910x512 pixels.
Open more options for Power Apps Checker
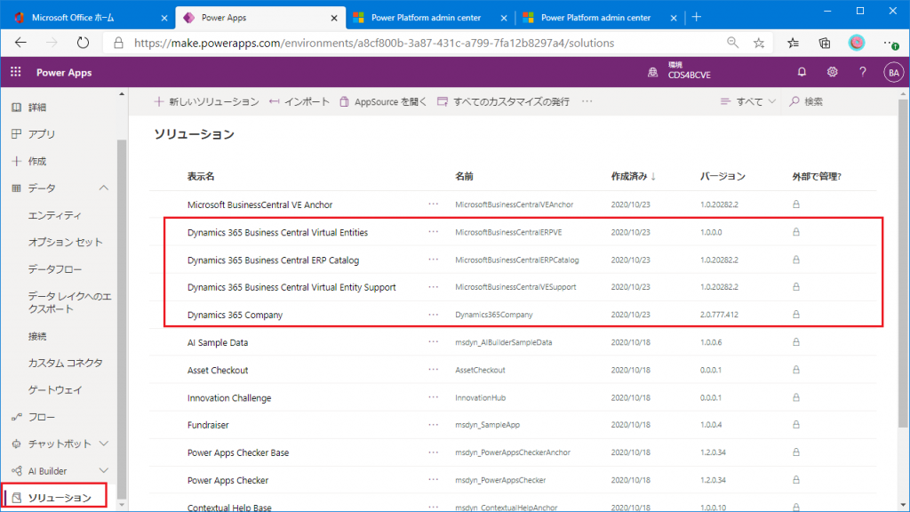pos(434,479)
